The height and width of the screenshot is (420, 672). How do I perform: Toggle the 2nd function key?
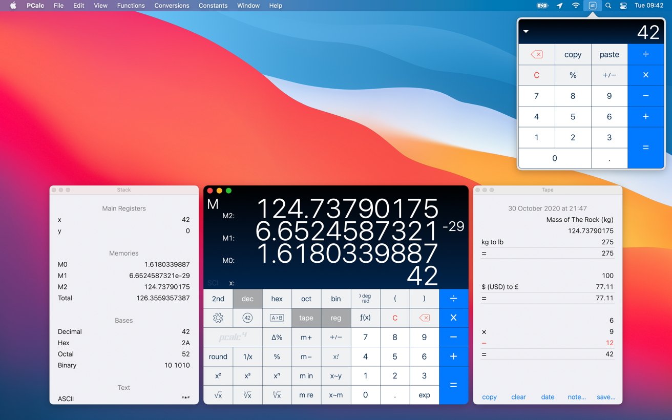point(218,299)
